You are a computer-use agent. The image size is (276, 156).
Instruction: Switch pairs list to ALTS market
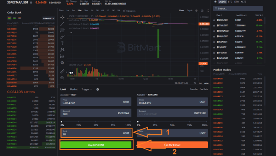[x=243, y=2]
